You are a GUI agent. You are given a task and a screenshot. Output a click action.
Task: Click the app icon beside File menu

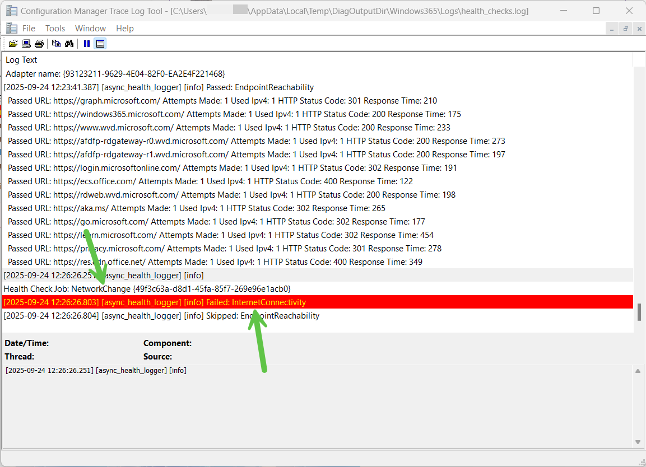[11, 29]
